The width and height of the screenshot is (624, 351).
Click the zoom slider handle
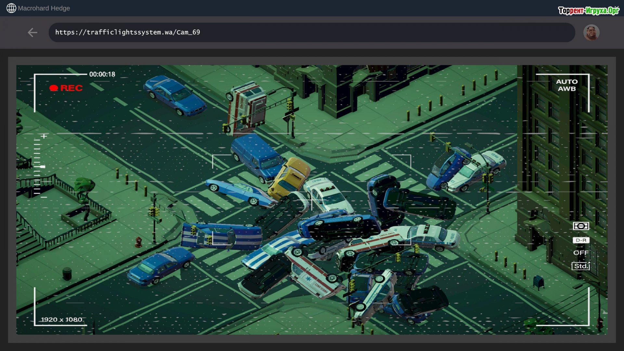click(x=42, y=167)
